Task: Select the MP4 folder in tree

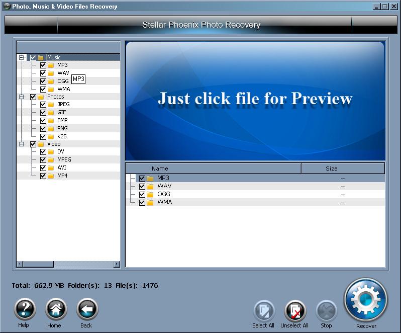Action: [x=62, y=176]
